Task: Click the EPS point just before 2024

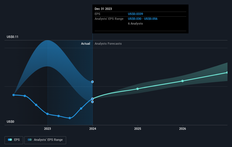Action: tap(81, 109)
